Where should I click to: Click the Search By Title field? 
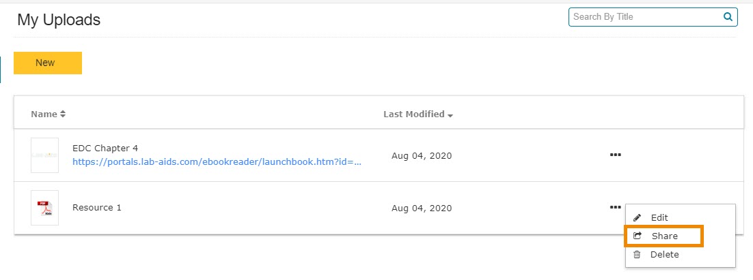(x=642, y=17)
